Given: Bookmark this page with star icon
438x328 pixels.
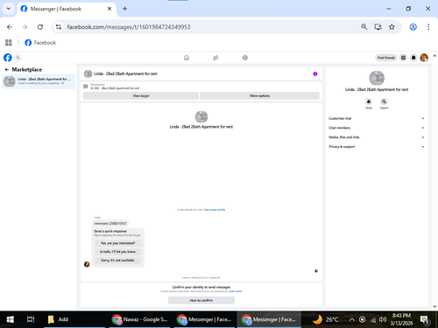Looking at the screenshot, I should tap(392, 27).
